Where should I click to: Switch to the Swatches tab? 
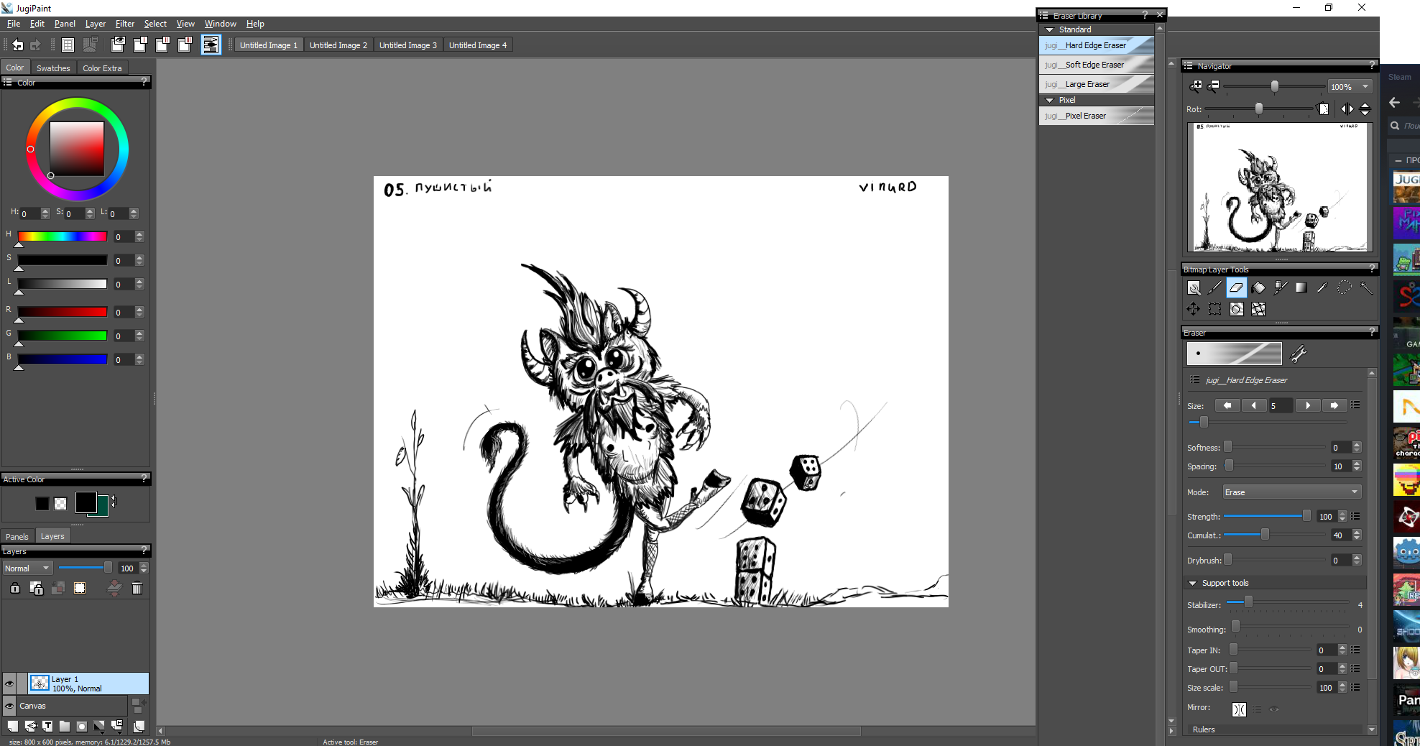tap(53, 68)
